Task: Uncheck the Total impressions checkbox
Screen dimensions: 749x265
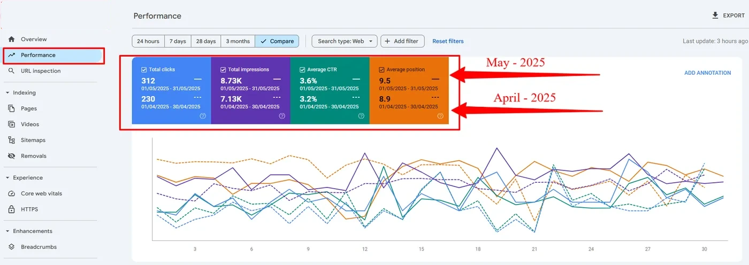Action: click(x=223, y=69)
